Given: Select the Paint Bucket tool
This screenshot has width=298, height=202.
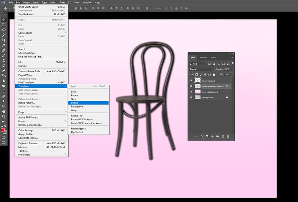Looking at the screenshot, I should (x=4, y=76).
